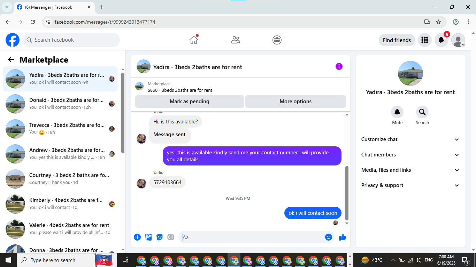Screen dimensions: 476x267
Task: Select the Messenger | Facebook browser tab
Action: (54, 7)
